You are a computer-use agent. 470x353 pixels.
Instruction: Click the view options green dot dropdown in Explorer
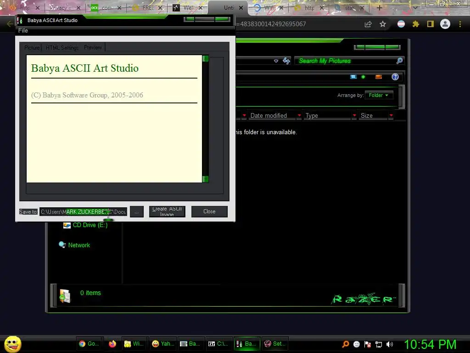(364, 77)
